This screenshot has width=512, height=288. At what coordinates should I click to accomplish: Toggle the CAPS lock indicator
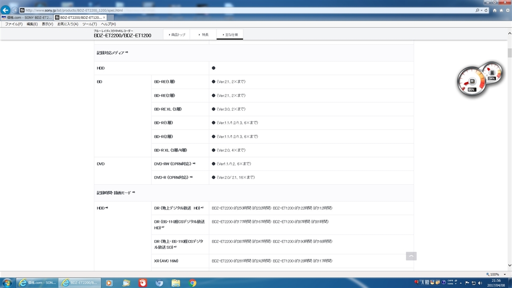click(450, 281)
